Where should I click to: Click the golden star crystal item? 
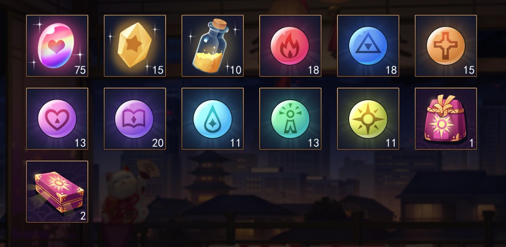135,46
